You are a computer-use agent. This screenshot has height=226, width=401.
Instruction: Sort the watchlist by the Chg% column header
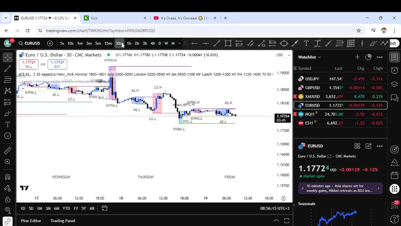378,68
